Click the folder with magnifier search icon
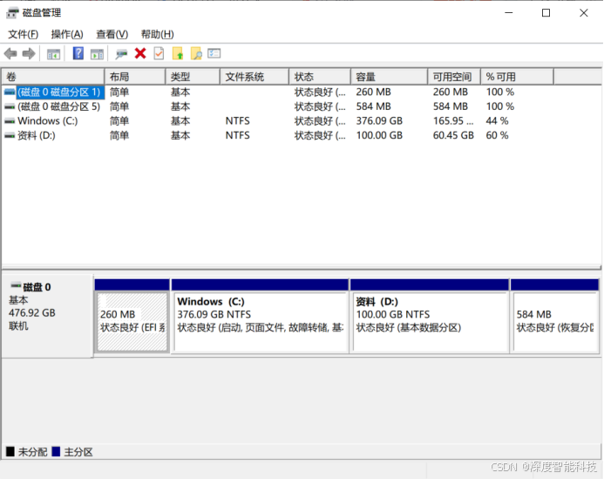604x479 pixels. coord(196,53)
